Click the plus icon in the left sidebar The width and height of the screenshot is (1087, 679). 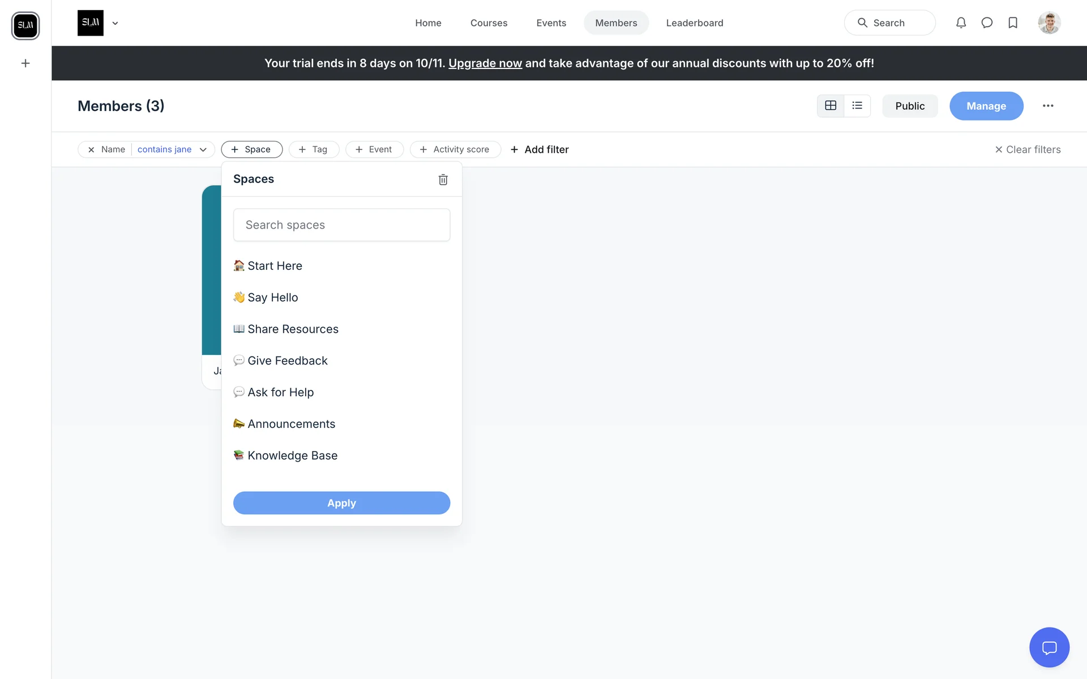(x=25, y=63)
